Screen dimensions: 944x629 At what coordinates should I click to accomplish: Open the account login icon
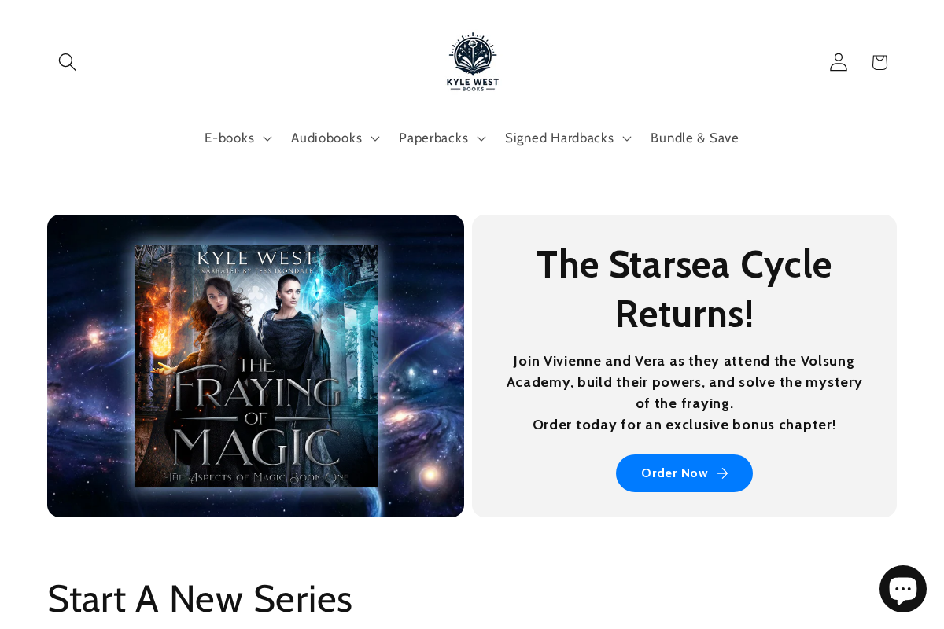point(839,62)
